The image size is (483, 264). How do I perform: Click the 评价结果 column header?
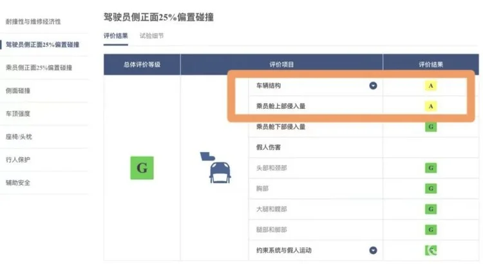click(x=431, y=64)
